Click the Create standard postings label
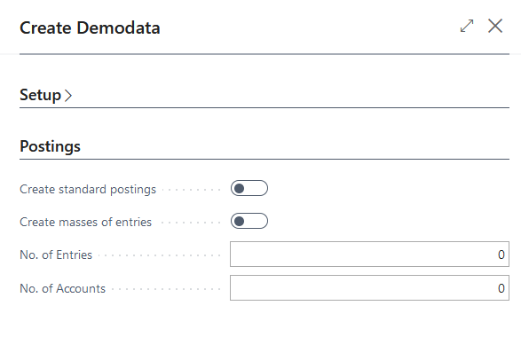This screenshot has width=521, height=337. coord(88,189)
